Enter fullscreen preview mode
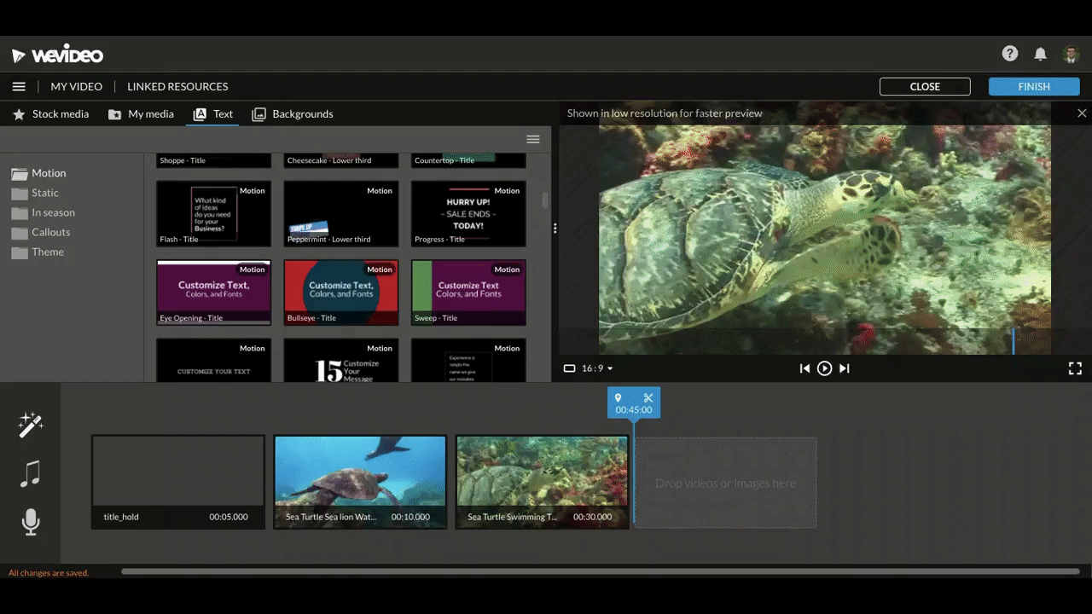Image resolution: width=1092 pixels, height=614 pixels. click(1075, 368)
